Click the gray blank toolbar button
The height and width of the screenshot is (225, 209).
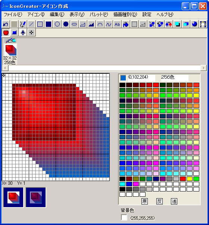(x=15, y=24)
